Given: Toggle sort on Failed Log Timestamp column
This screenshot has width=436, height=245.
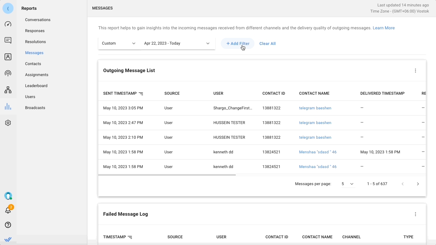Looking at the screenshot, I should pos(130,237).
